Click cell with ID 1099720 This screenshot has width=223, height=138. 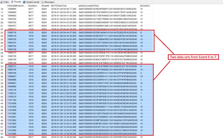pyautogui.click(x=12, y=39)
